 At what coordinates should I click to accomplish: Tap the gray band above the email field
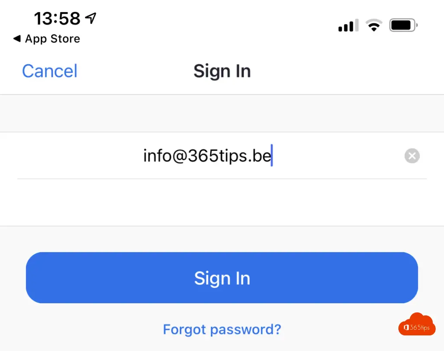coord(222,113)
